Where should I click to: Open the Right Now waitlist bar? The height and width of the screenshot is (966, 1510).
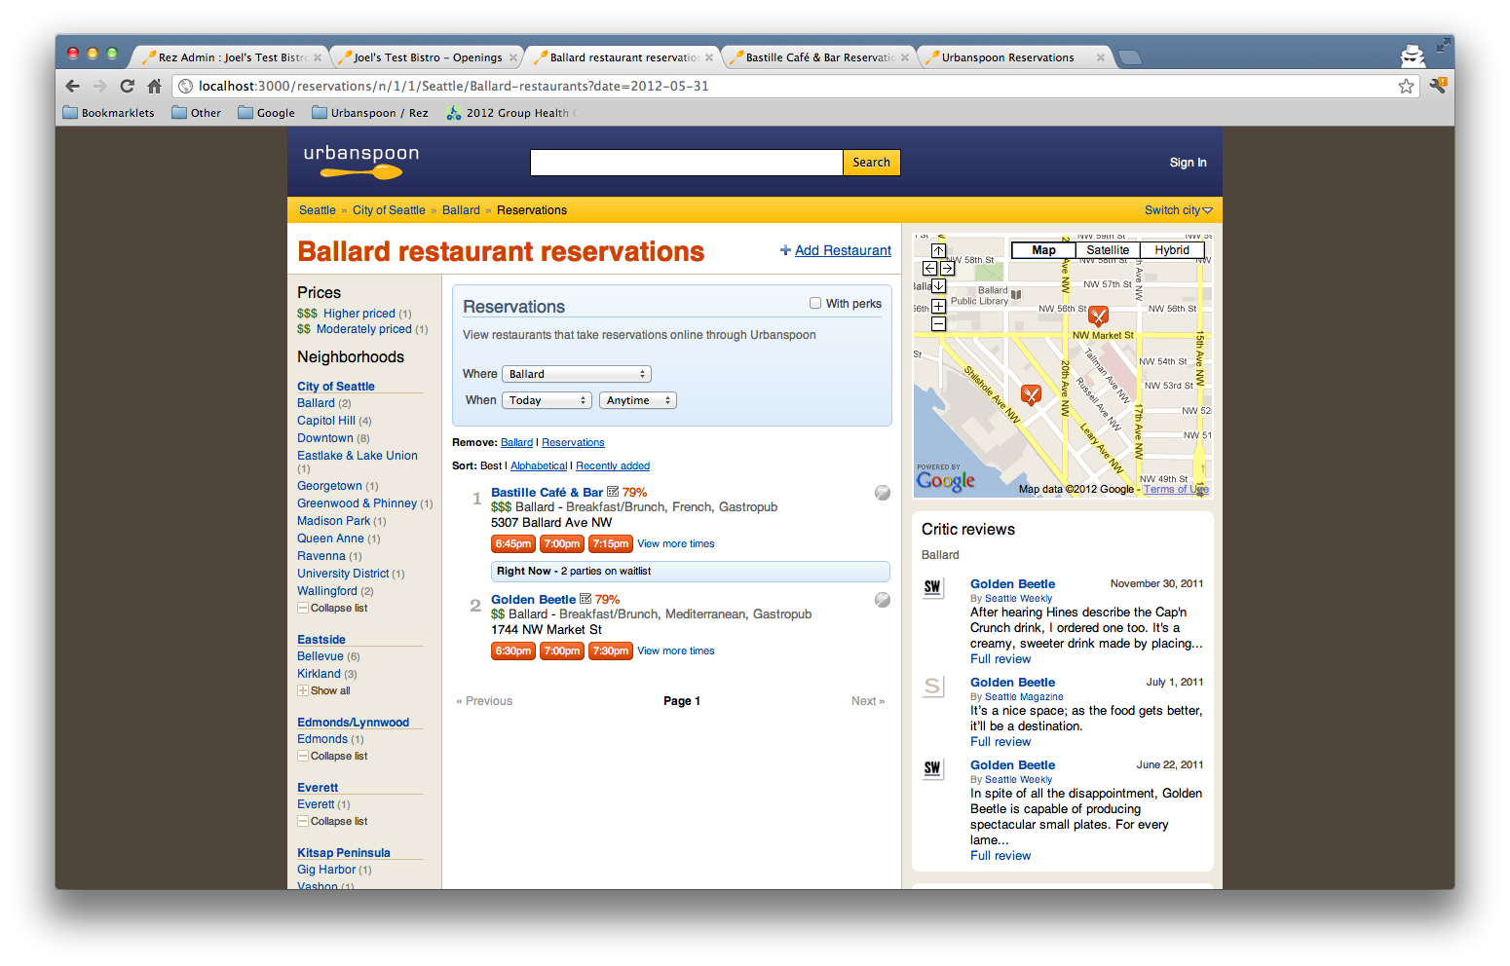point(691,572)
